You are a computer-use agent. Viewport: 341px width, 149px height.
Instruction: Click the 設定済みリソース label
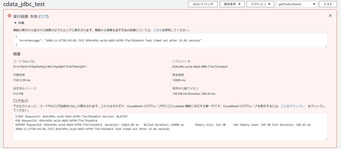[x=25, y=89]
